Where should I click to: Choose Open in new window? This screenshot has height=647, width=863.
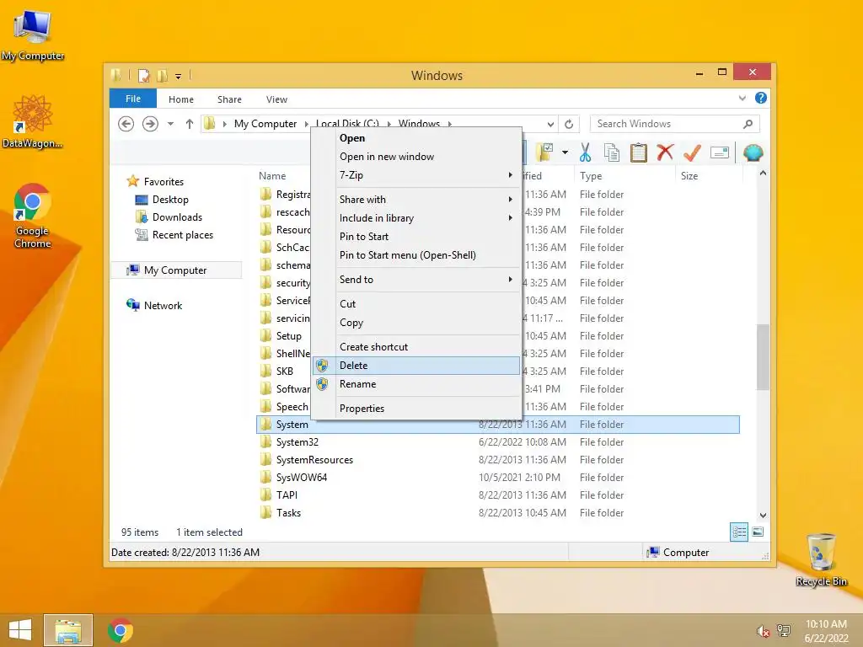click(417, 156)
